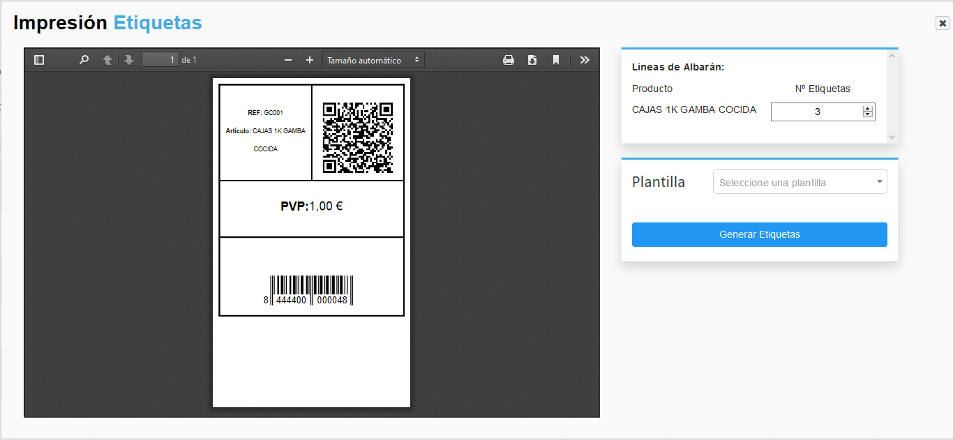Zoom in the label preview
Image resolution: width=953 pixels, height=440 pixels.
coord(310,60)
